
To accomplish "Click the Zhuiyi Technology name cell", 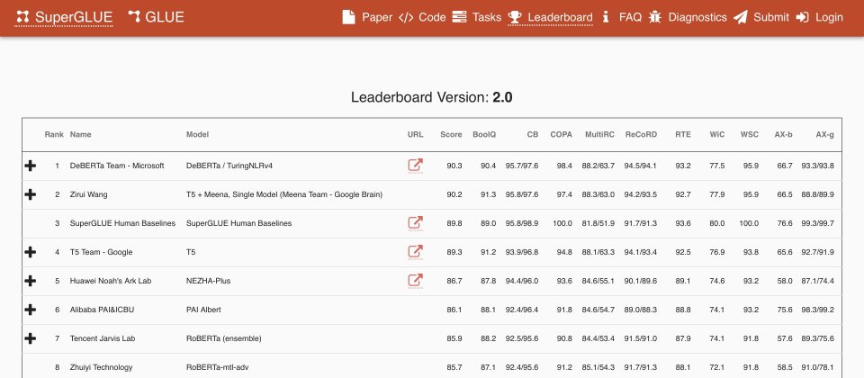I will pos(101,367).
